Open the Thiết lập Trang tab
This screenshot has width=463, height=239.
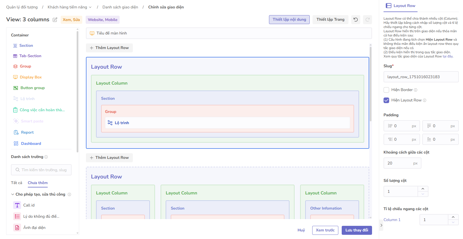pos(330,20)
